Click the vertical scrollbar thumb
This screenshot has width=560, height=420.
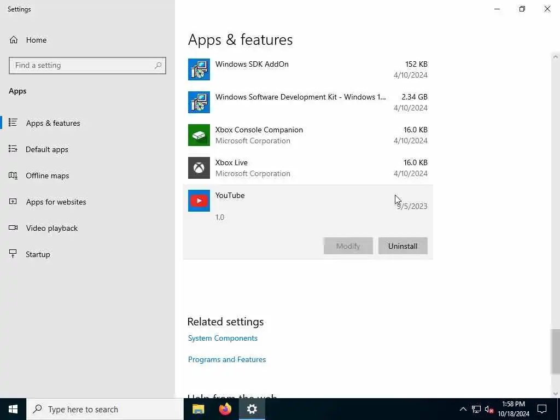[556, 352]
